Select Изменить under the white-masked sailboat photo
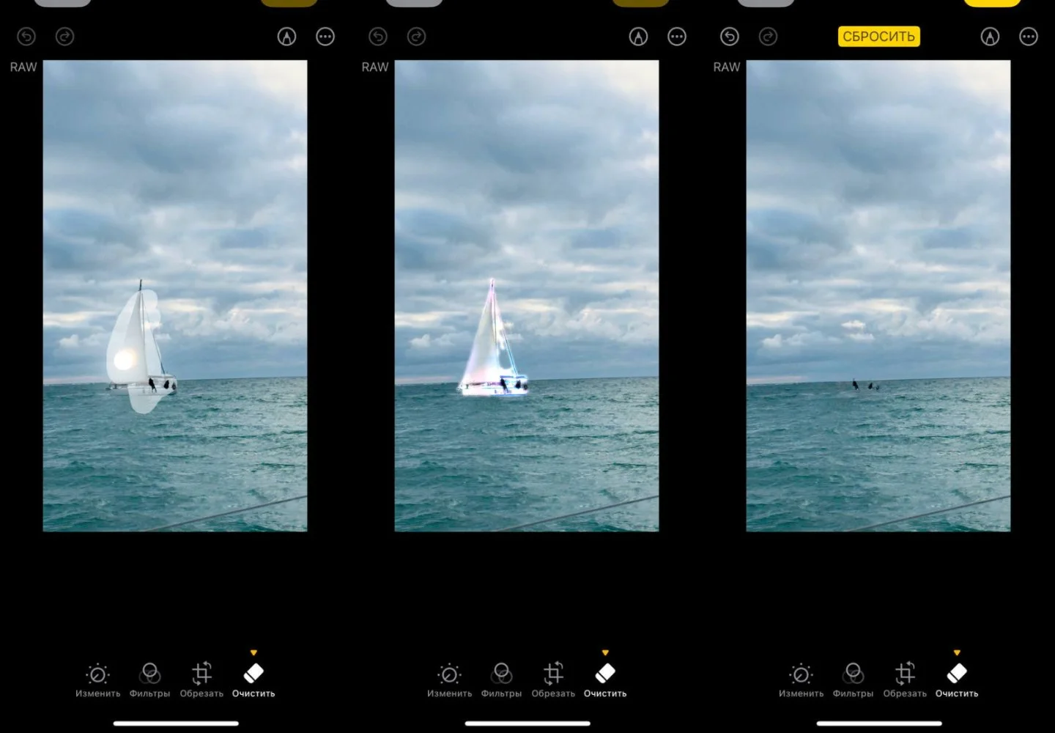The height and width of the screenshot is (733, 1055). click(97, 680)
